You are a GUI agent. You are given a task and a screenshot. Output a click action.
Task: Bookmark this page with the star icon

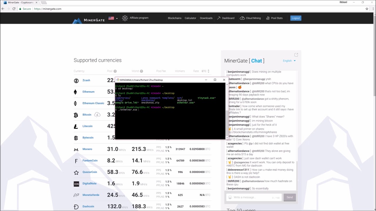point(367,9)
